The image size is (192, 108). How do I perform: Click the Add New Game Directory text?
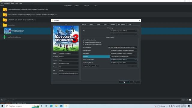click(x=14, y=37)
